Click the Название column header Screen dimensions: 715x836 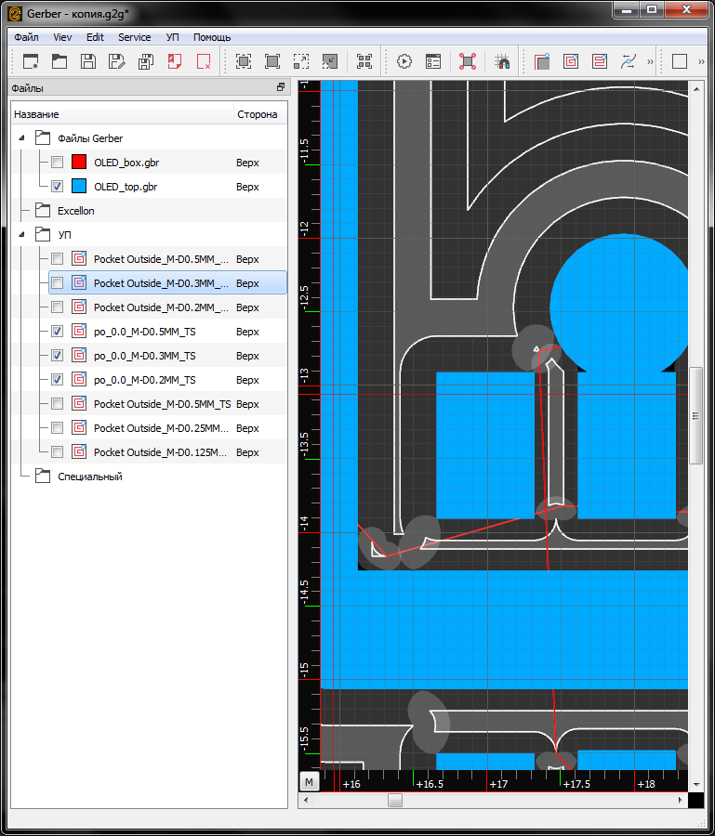[x=122, y=114]
